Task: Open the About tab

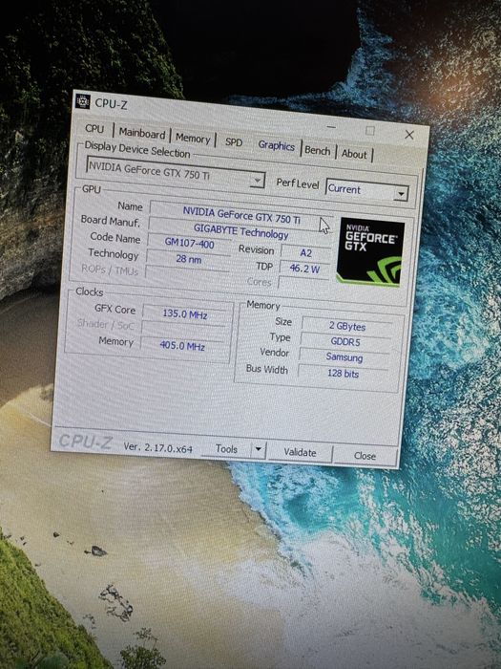Action: 354,154
